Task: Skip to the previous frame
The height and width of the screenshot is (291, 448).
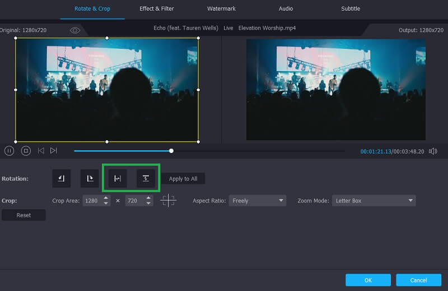Action: [41, 150]
